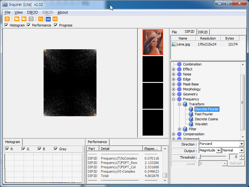Screen dimensions: 249x187
Task: Open the DIP2D menu
Action: point(32,12)
